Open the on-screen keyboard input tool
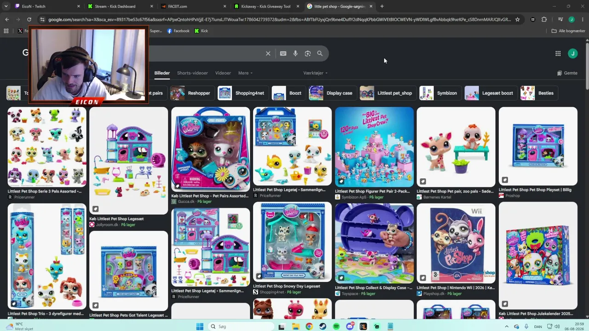The height and width of the screenshot is (331, 589). [283, 53]
